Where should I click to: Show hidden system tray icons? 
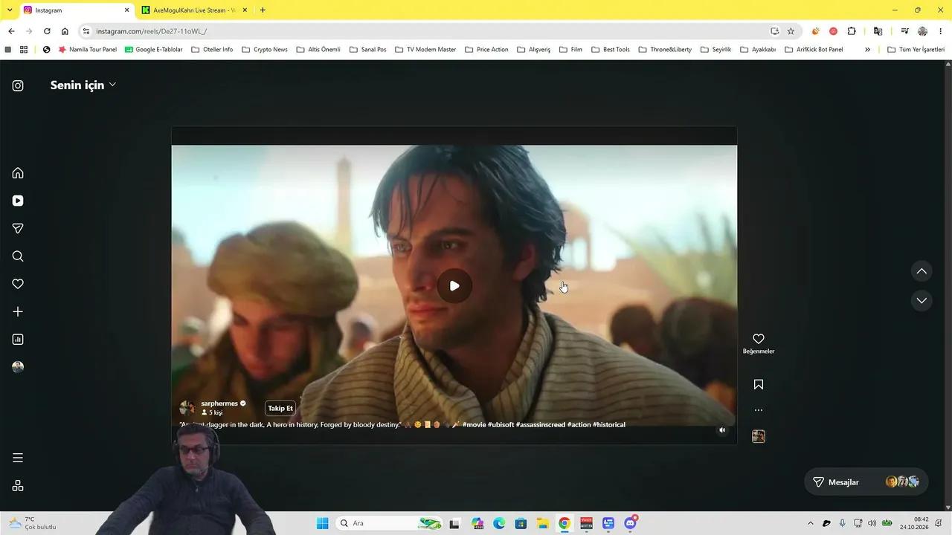pos(811,523)
